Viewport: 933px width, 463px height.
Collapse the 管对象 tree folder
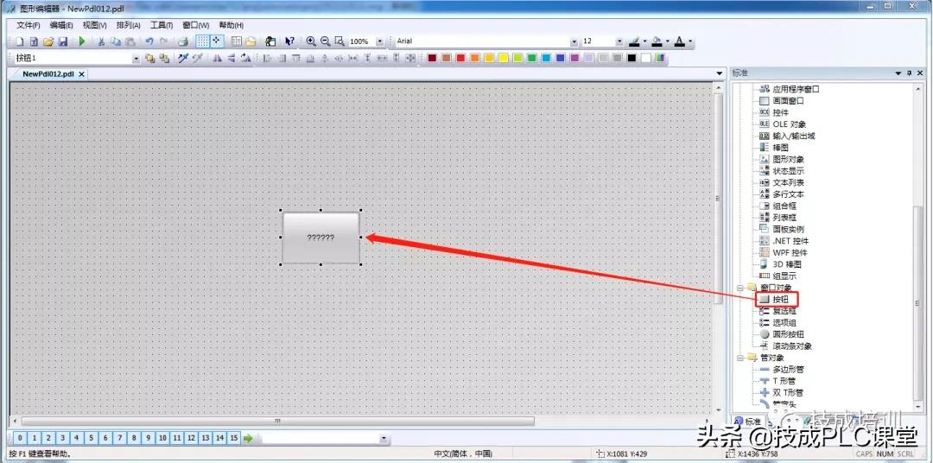pos(741,358)
